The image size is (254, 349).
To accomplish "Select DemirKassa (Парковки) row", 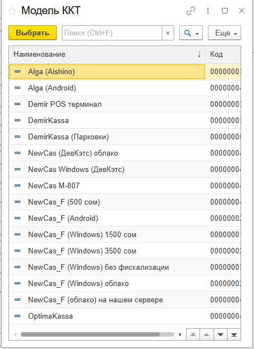I will pos(125,137).
